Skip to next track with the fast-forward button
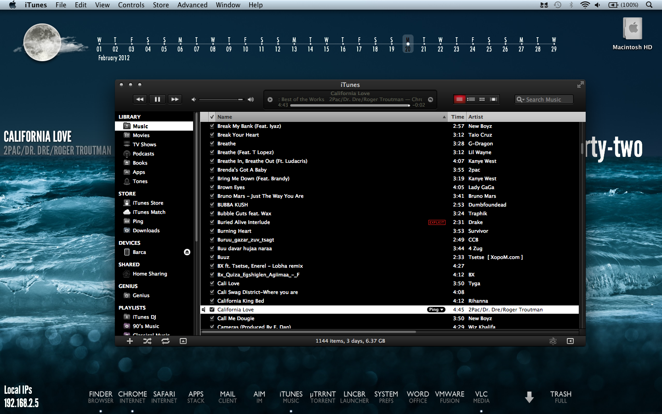The image size is (662, 414). [175, 99]
